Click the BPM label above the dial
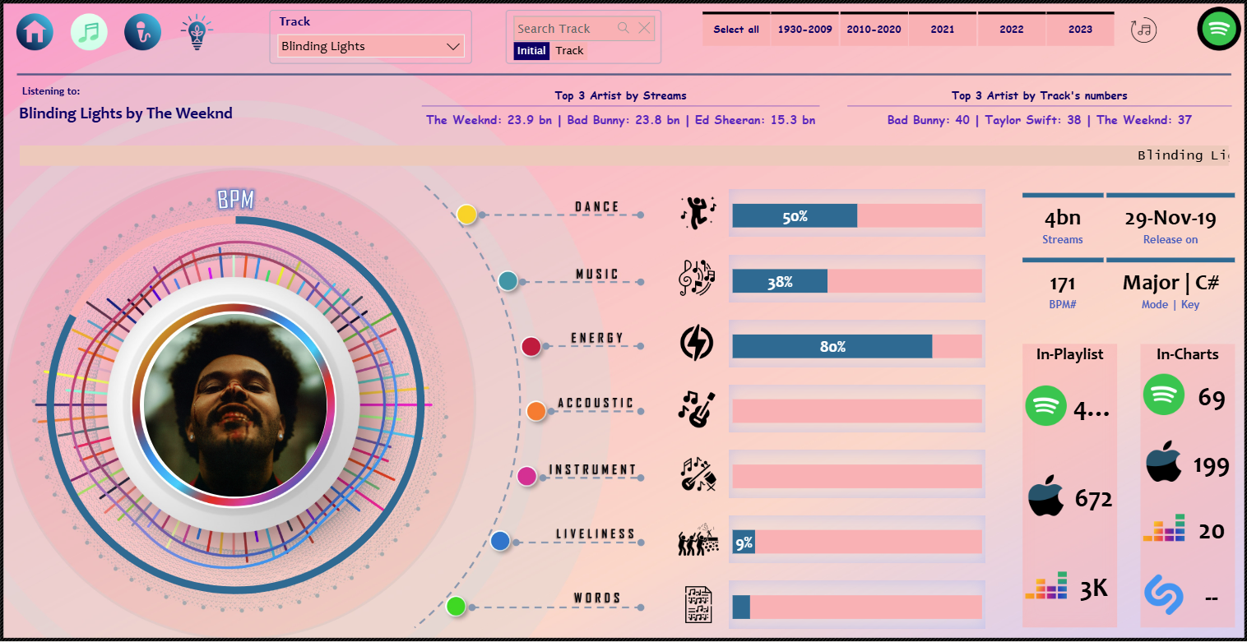Viewport: 1247px width, 642px height. coord(235,200)
